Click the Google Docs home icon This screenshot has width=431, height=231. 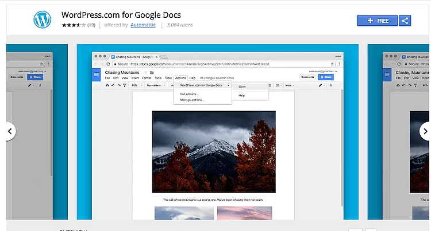97,75
